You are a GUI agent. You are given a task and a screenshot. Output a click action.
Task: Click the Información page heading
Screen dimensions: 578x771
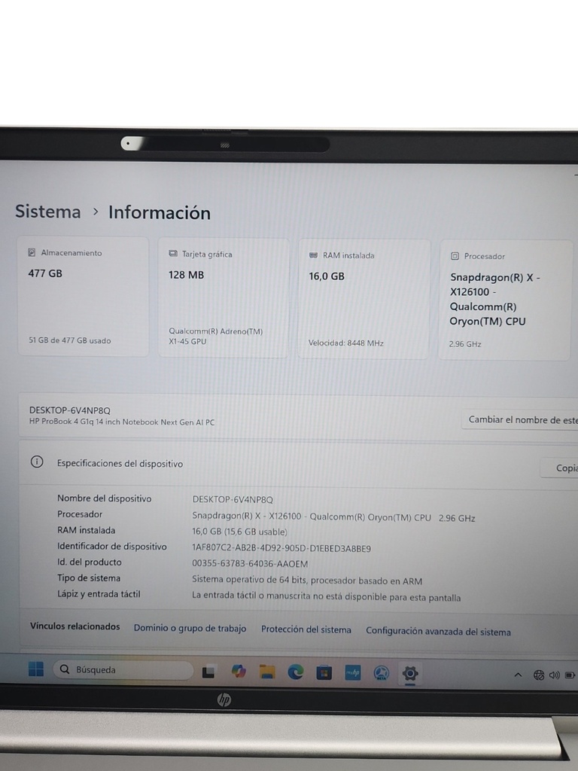pyautogui.click(x=160, y=212)
